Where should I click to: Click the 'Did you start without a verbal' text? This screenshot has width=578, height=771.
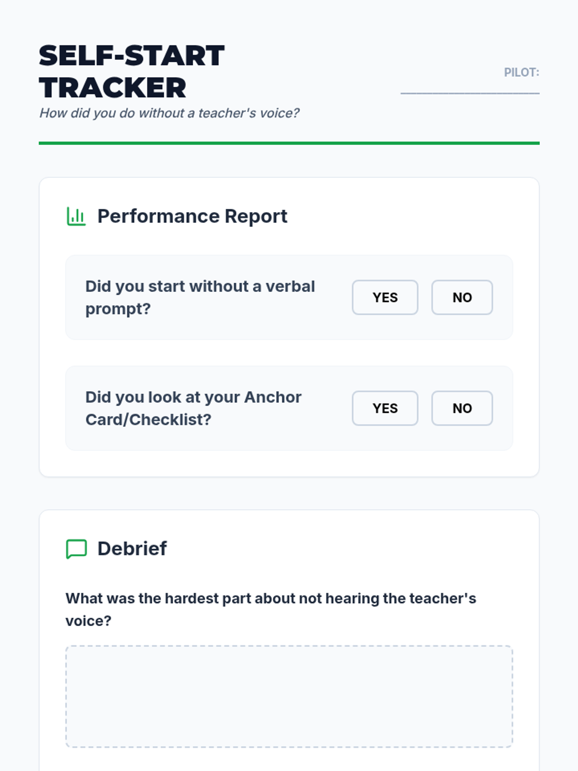click(200, 286)
